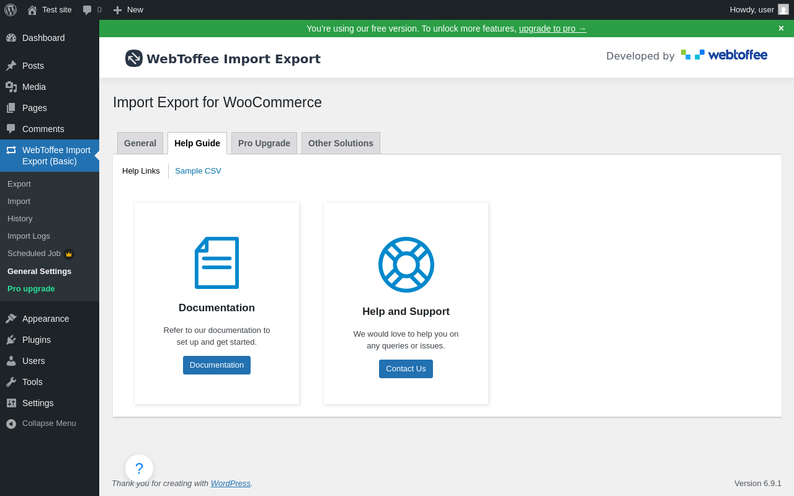Open the question mark help bubble

click(139, 468)
